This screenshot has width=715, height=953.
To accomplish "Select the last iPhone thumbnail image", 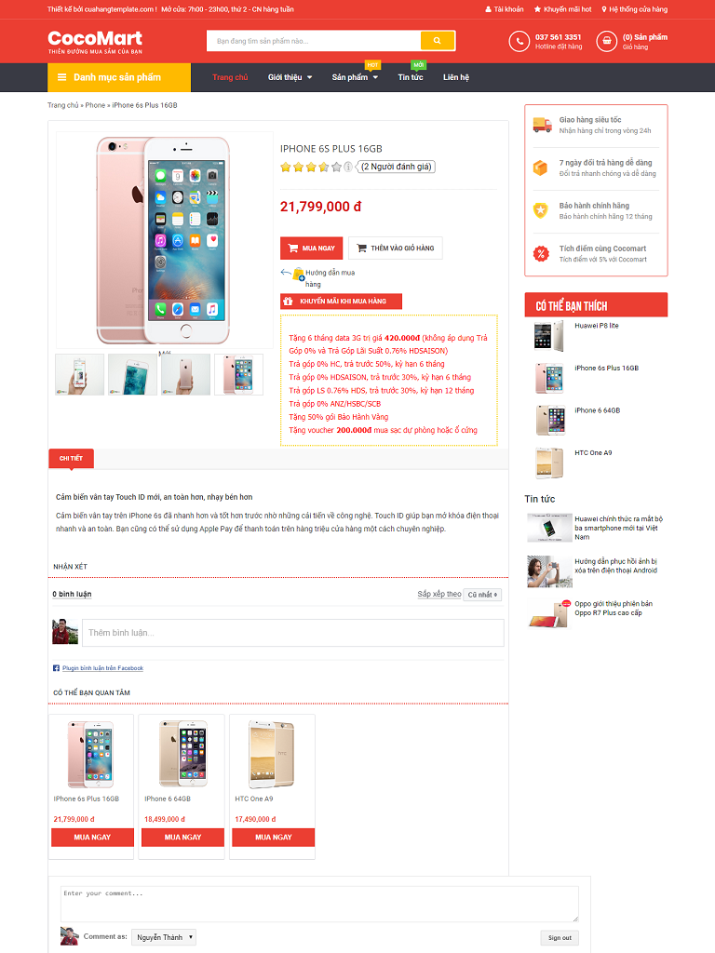I will coord(239,374).
